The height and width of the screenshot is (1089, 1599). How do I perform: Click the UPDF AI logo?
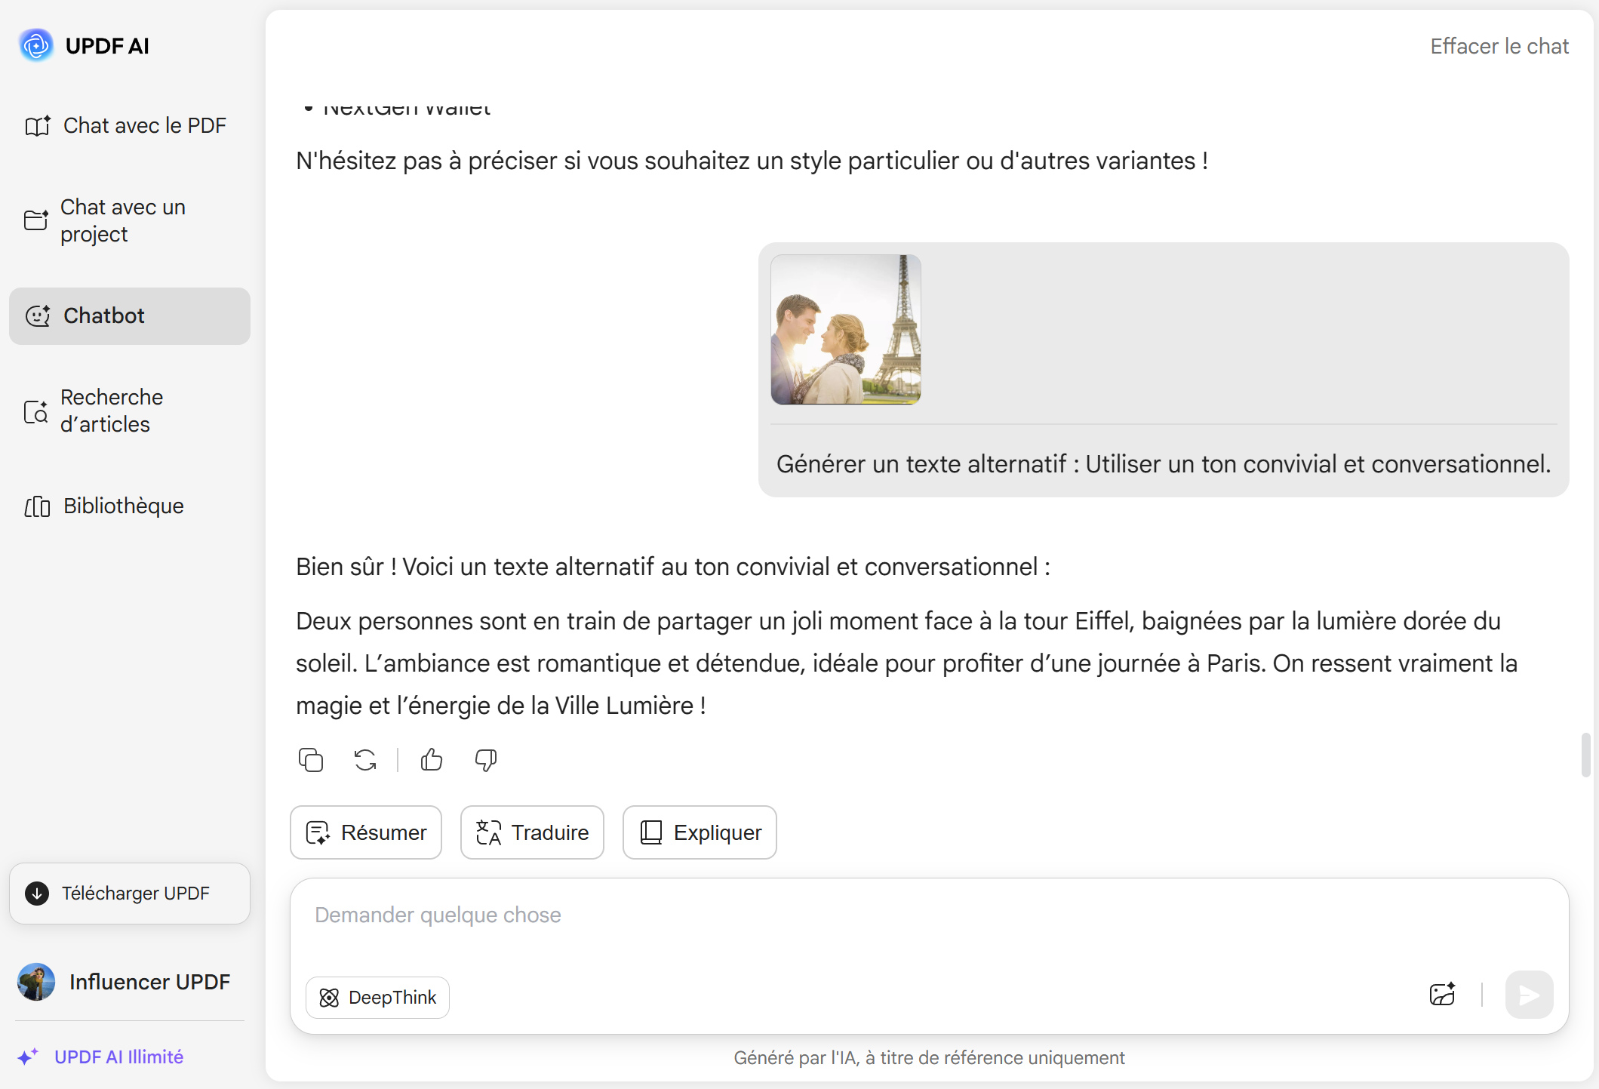tap(36, 46)
